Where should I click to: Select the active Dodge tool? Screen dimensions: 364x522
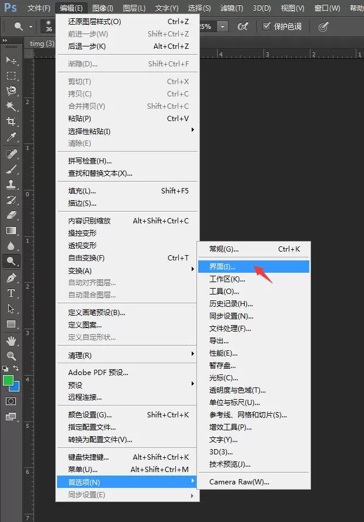[11, 261]
